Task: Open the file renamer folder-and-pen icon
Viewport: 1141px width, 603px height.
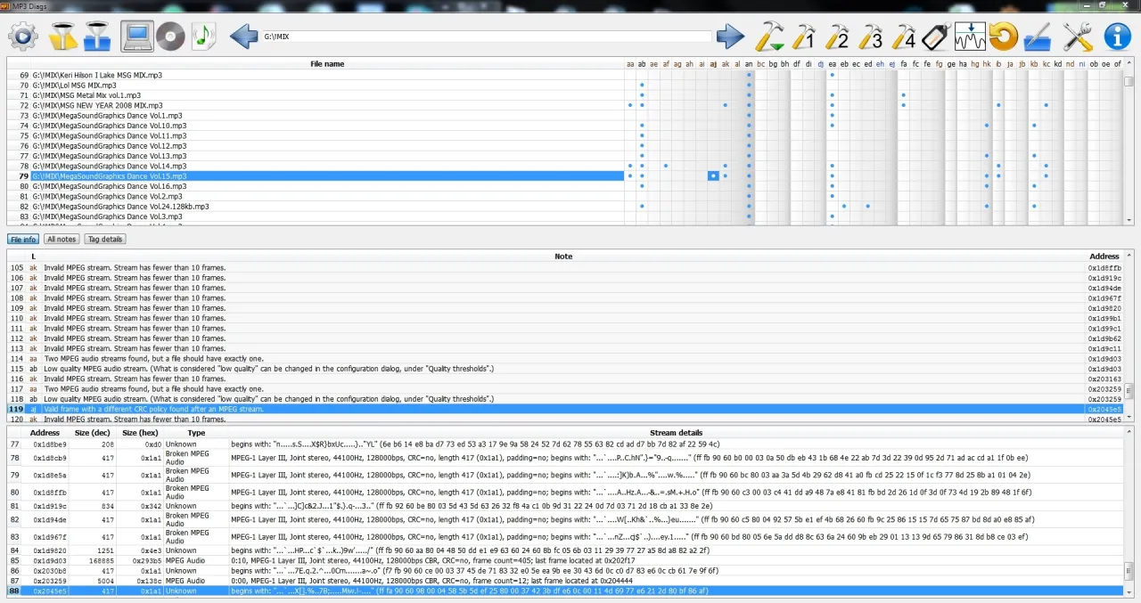Action: click(1038, 37)
